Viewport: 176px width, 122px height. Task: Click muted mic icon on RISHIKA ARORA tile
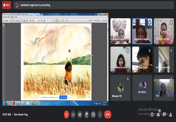(171, 22)
